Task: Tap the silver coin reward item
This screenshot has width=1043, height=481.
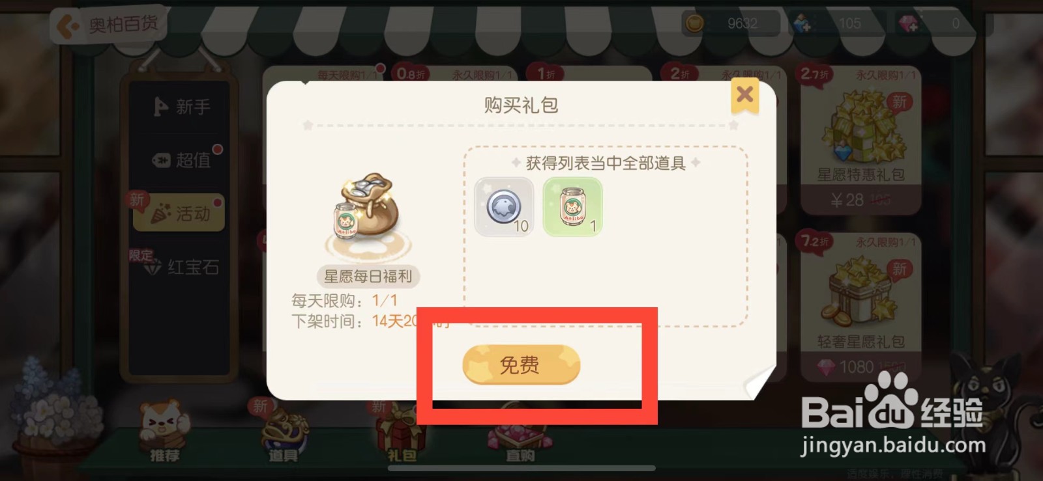Action: pyautogui.click(x=504, y=206)
